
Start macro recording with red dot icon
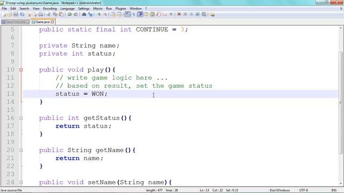coord(179,14)
